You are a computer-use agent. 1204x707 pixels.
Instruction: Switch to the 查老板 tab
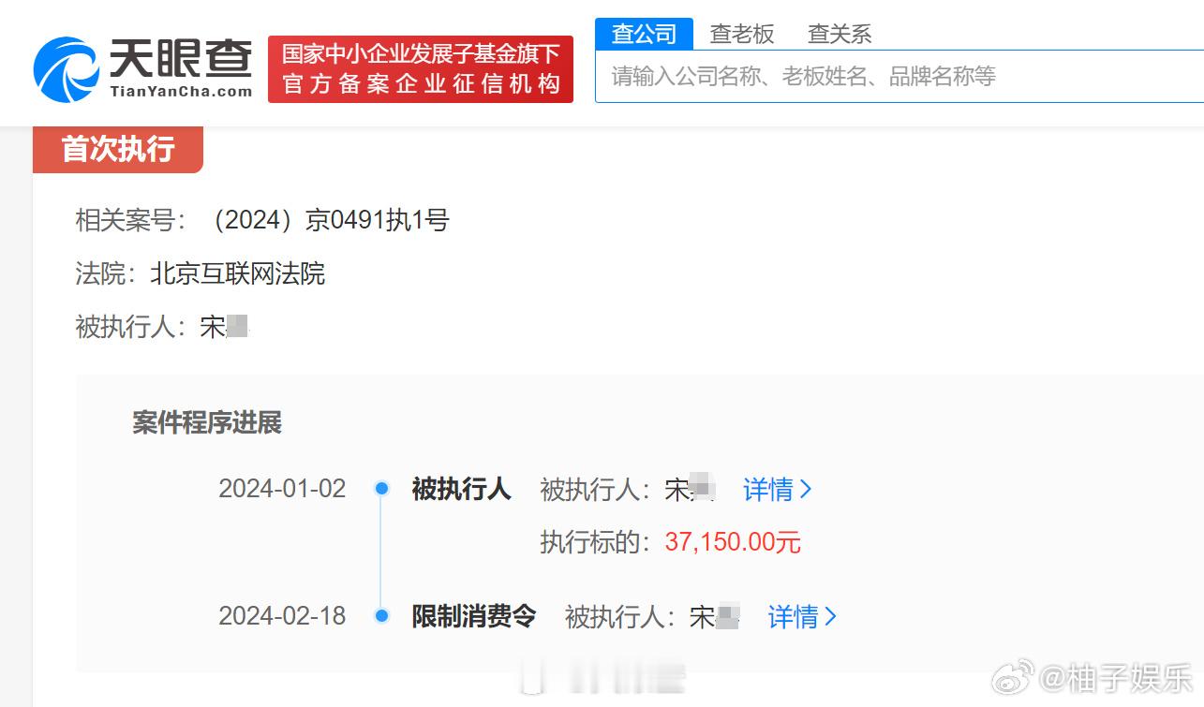(742, 35)
